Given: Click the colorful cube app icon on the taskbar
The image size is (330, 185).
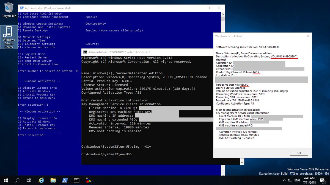Looking at the screenshot, I should (88, 180).
